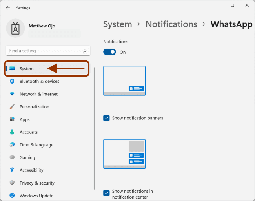Open the Accounts label
This screenshot has width=255, height=201.
coord(29,132)
